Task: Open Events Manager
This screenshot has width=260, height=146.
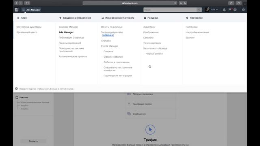Action: 109,46
